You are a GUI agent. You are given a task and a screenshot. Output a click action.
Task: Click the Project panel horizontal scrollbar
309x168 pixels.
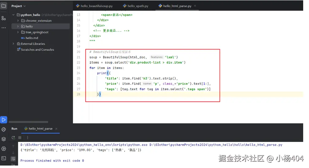point(29,122)
